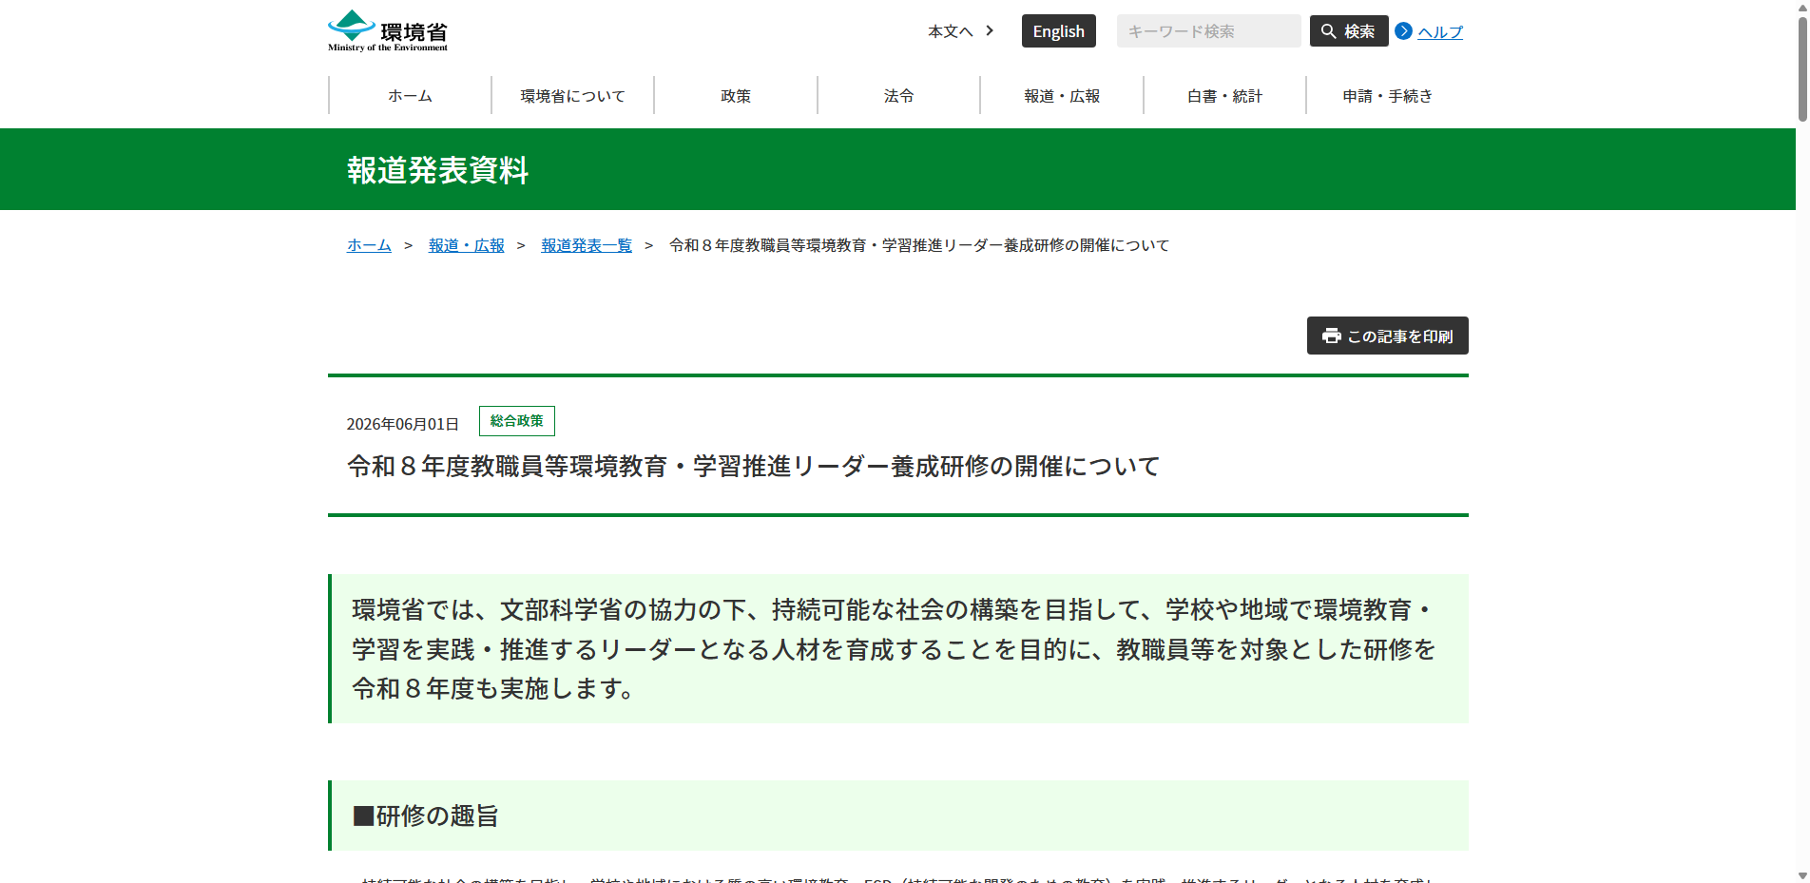Screen dimensions: 1810x883
Task: Click the printer icon in the print button
Action: pos(1331,336)
